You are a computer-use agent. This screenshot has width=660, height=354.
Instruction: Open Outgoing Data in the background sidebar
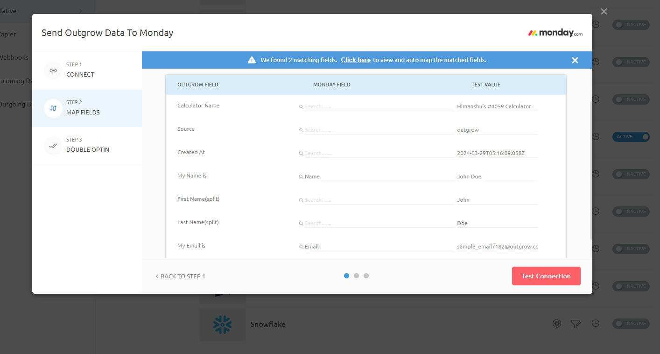click(x=16, y=104)
